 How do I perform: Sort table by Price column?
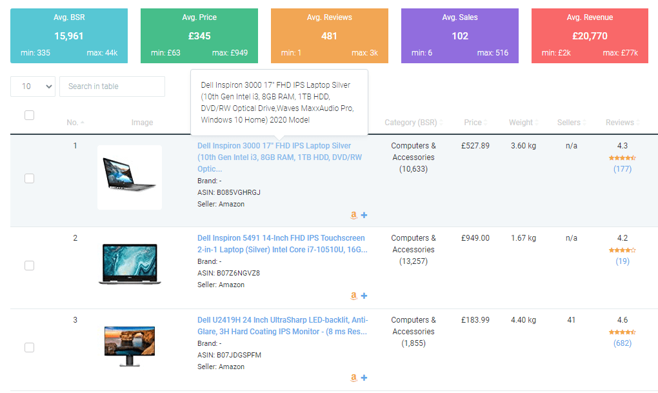tap(475, 122)
